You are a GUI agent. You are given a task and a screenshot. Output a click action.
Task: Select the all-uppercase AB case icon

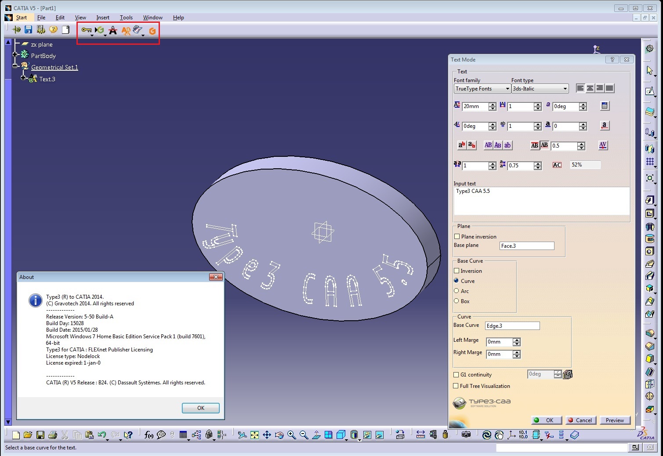[x=488, y=145]
